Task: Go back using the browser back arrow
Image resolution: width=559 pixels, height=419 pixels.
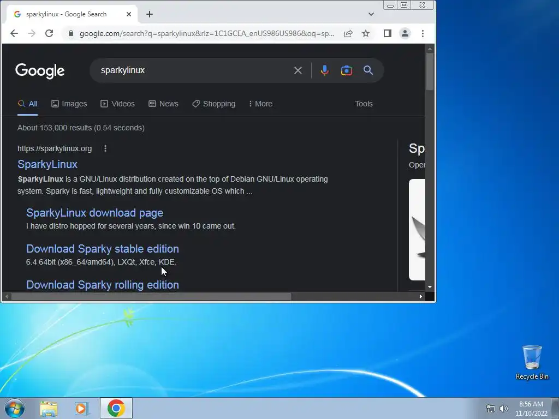Action: coord(14,33)
